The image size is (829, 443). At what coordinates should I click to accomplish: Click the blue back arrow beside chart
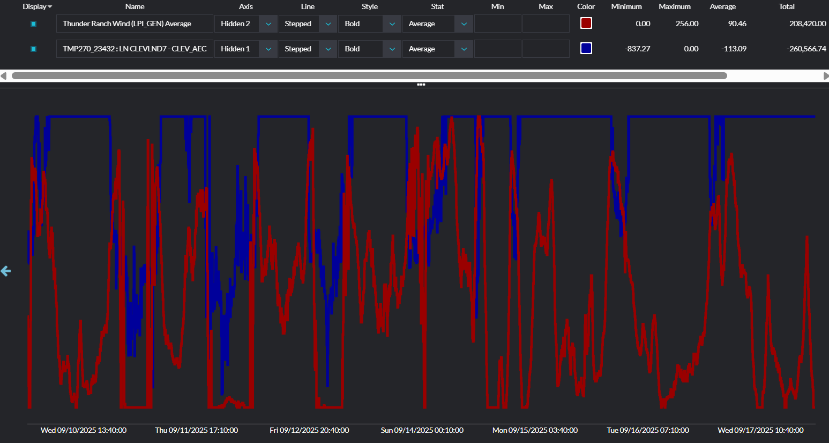tap(6, 271)
